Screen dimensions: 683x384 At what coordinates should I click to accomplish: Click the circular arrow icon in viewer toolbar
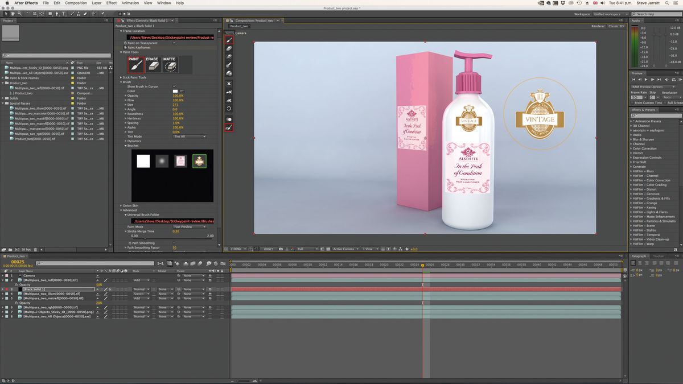[229, 108]
